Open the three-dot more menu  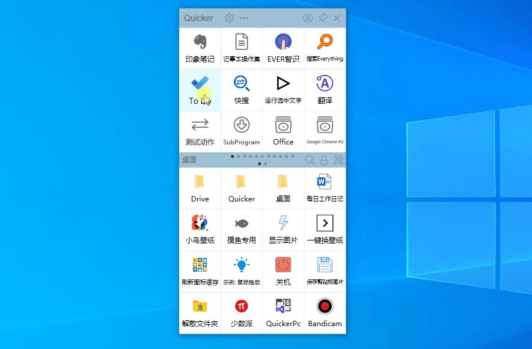tap(243, 18)
